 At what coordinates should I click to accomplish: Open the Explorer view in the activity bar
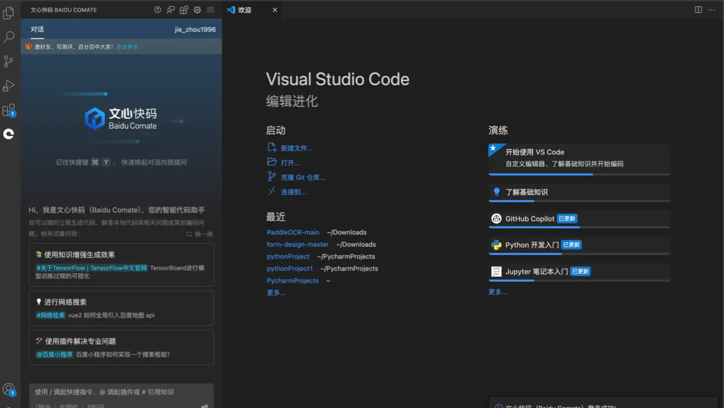point(9,13)
